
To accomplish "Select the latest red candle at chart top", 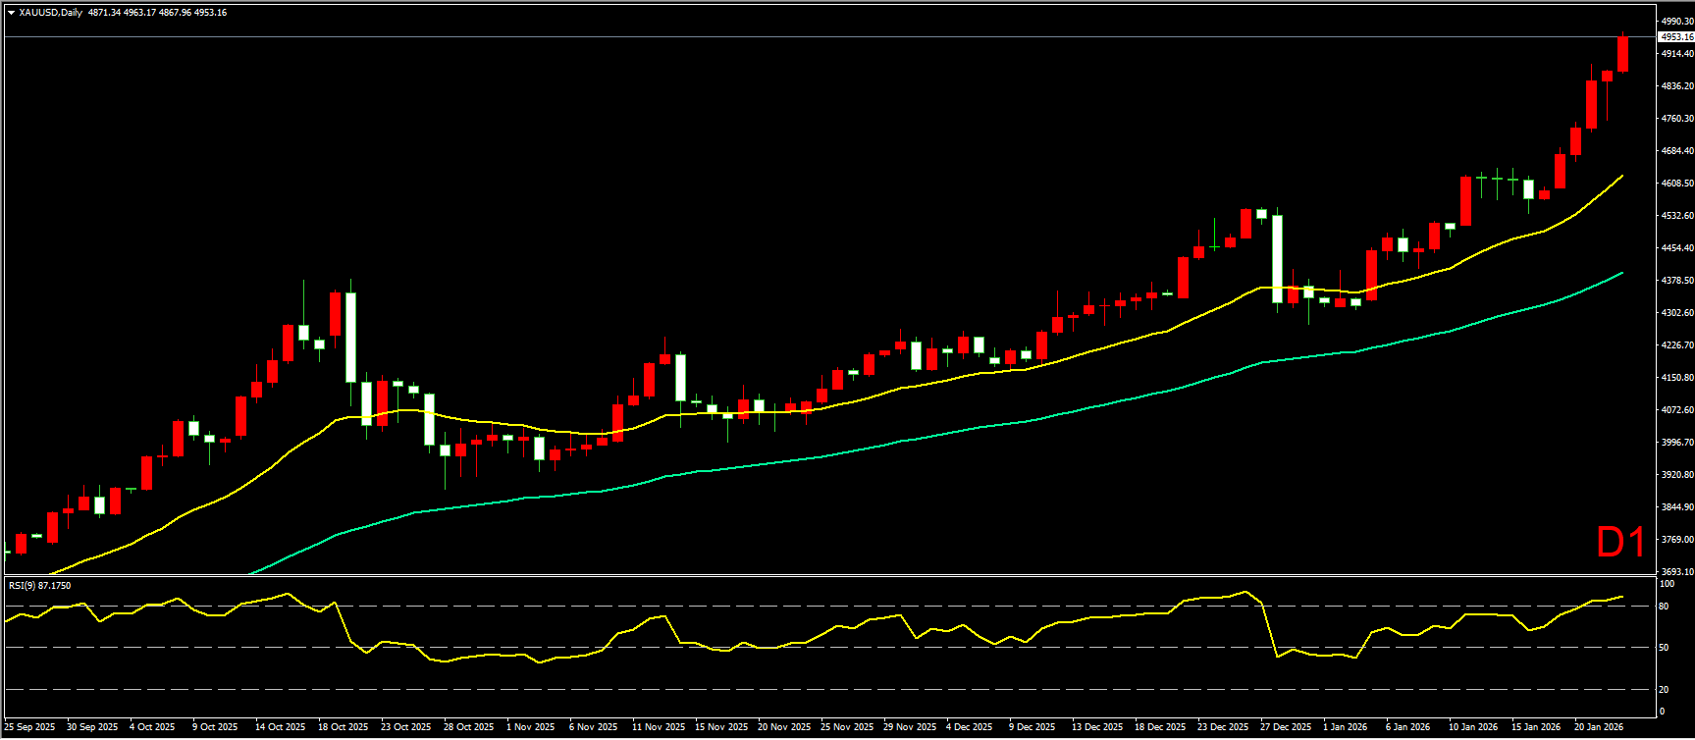I will pos(1623,54).
